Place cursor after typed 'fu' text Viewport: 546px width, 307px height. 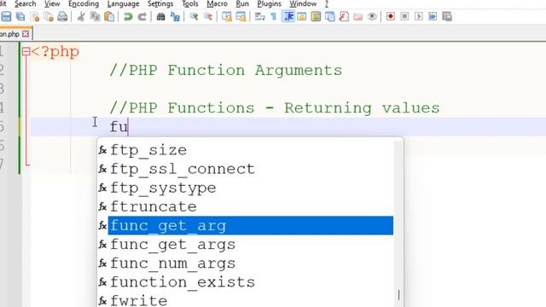129,127
